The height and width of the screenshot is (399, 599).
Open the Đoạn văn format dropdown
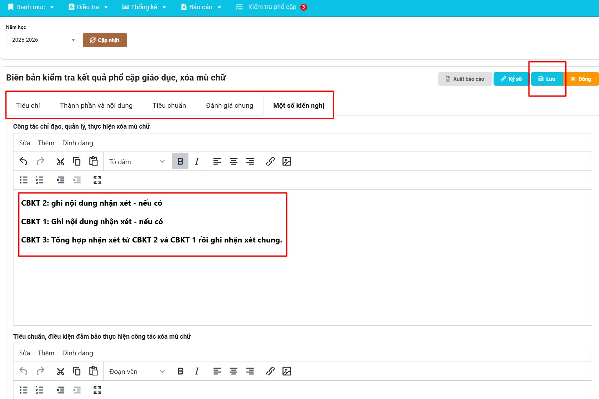point(137,371)
